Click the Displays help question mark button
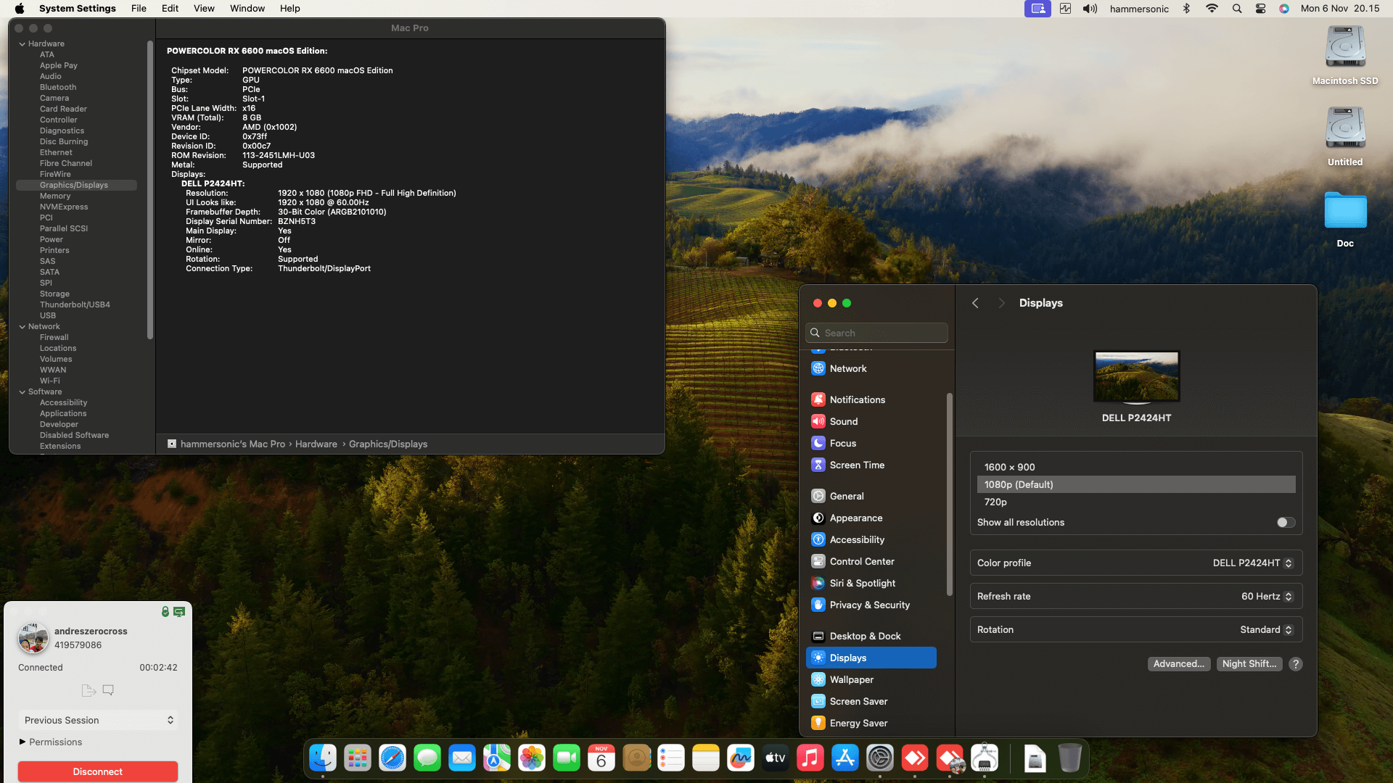This screenshot has width=1393, height=783. (1296, 663)
